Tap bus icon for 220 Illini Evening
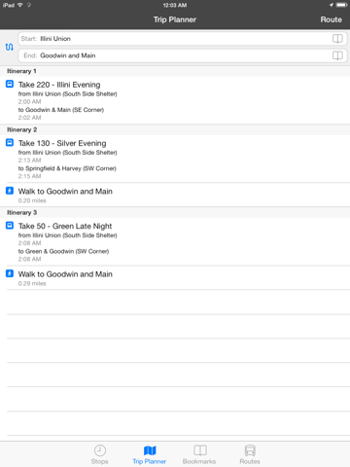The width and height of the screenshot is (350, 467). (10, 85)
